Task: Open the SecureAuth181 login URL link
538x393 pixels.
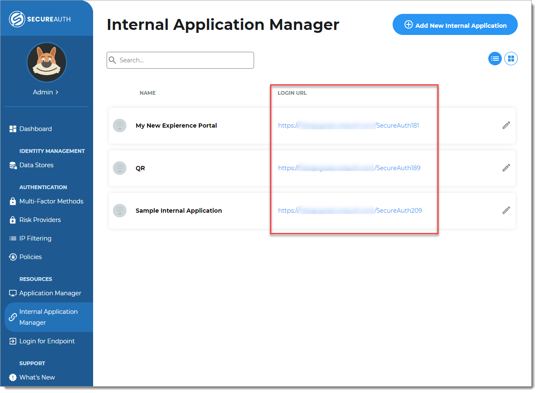Action: 350,125
